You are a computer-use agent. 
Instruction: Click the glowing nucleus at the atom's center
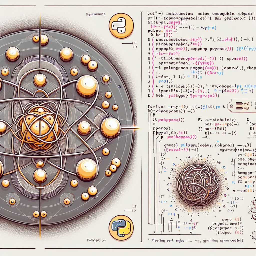click(40, 128)
